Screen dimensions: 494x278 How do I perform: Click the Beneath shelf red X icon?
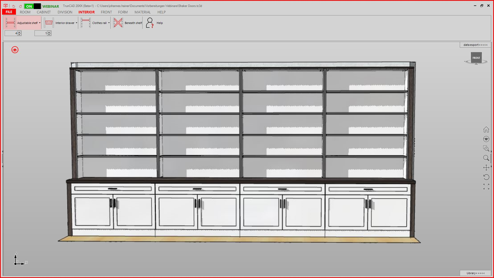pyautogui.click(x=118, y=23)
